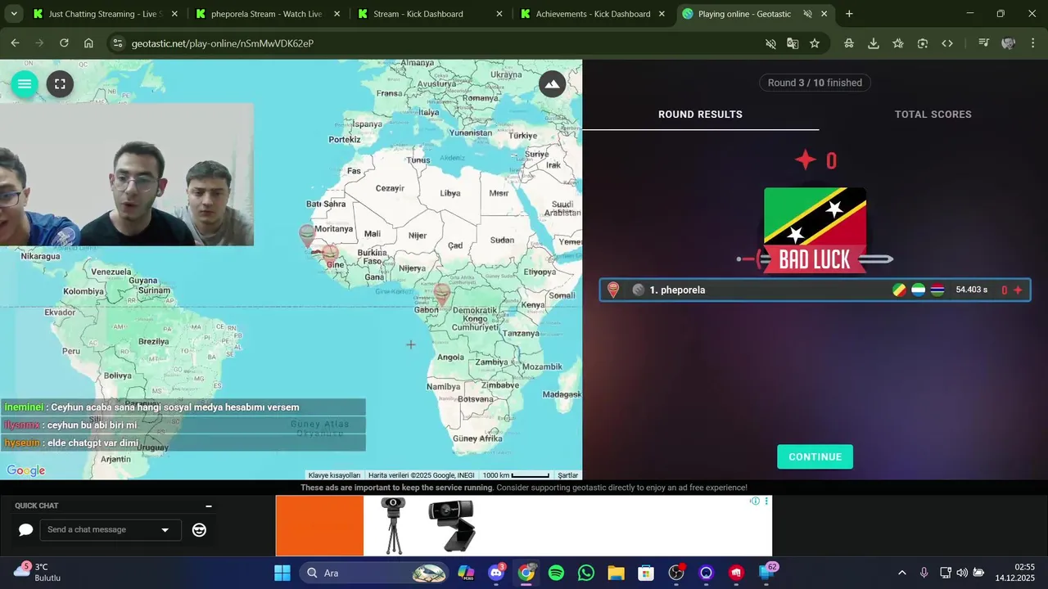Click the Sierra Leone flag guess

coord(919,290)
